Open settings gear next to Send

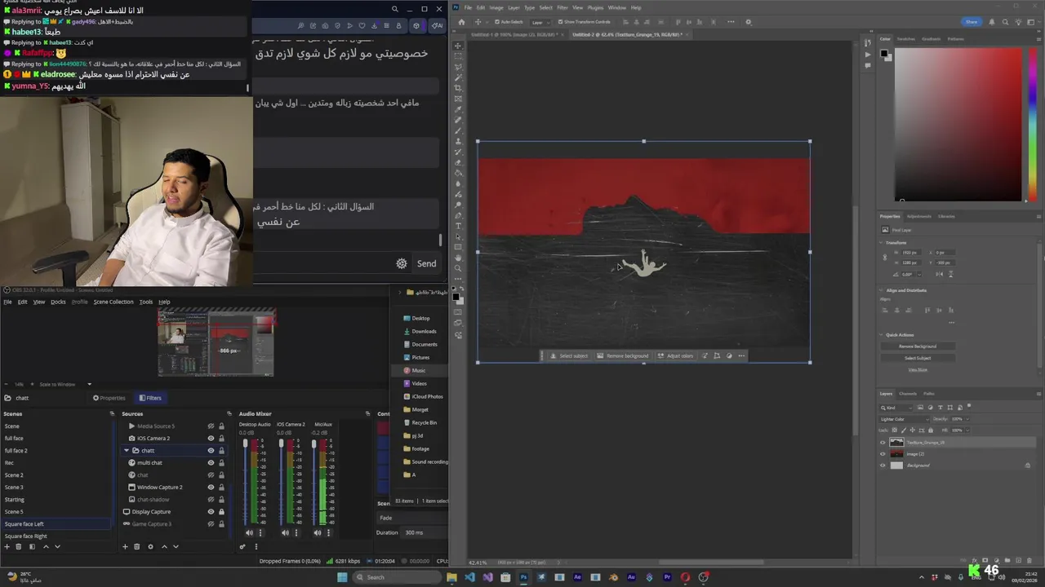point(402,263)
